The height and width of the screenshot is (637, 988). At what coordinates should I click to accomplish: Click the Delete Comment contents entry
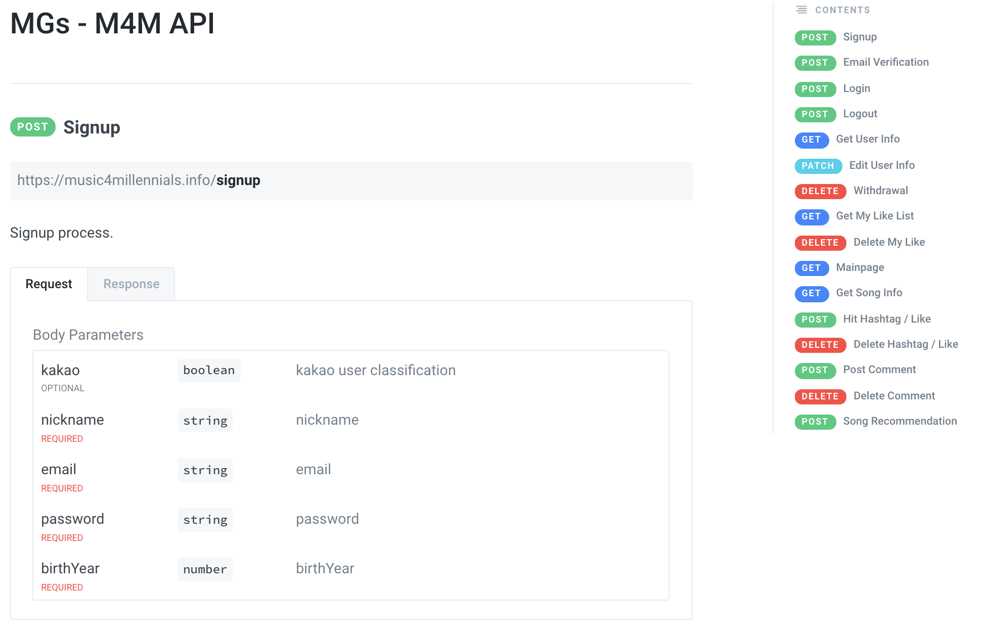[893, 396]
